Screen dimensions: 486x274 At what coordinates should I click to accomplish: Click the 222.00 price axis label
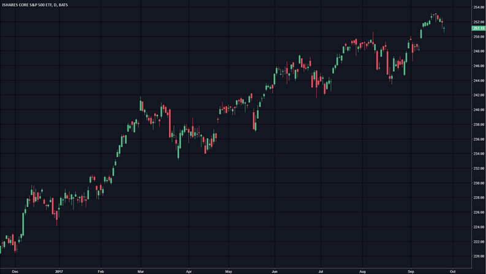pos(479,242)
